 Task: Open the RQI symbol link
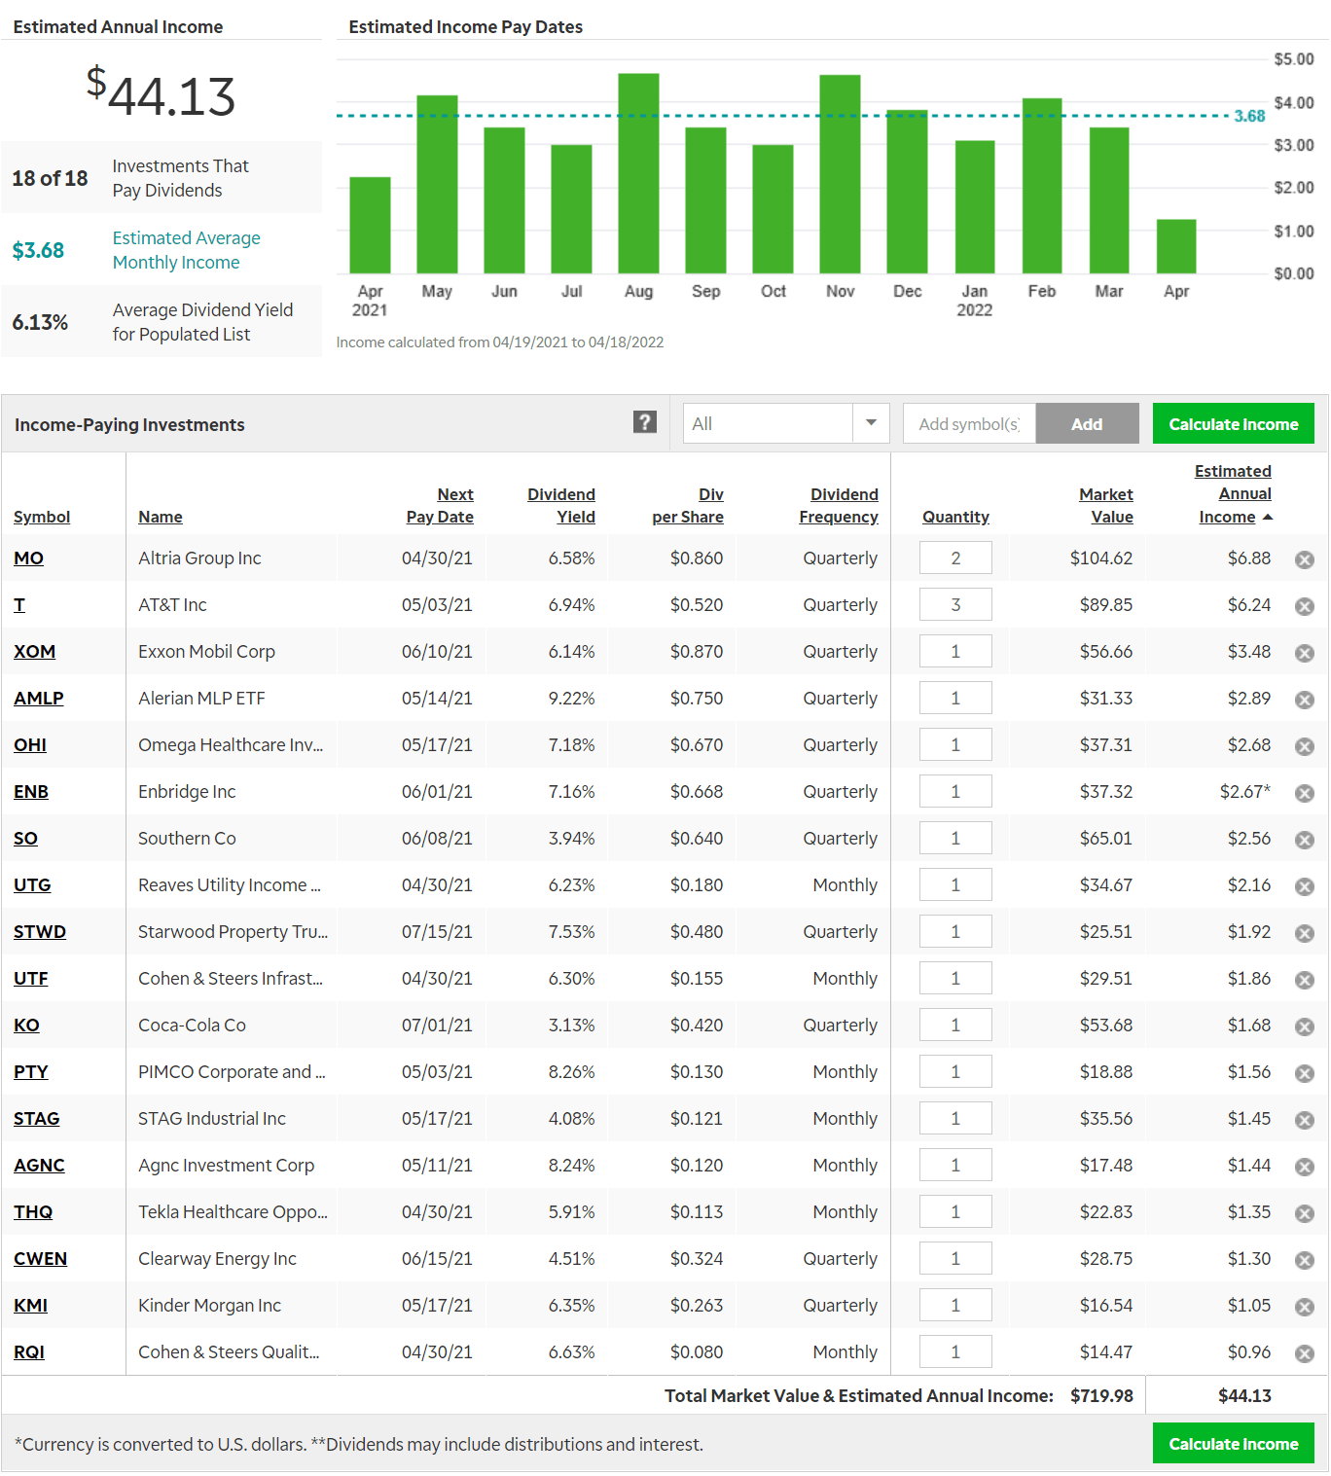tap(29, 1351)
